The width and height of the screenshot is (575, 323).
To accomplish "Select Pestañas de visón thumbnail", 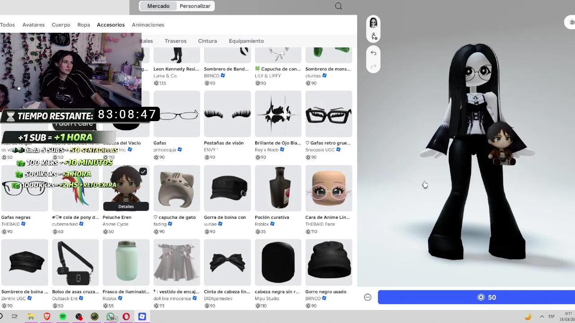I will [227, 114].
